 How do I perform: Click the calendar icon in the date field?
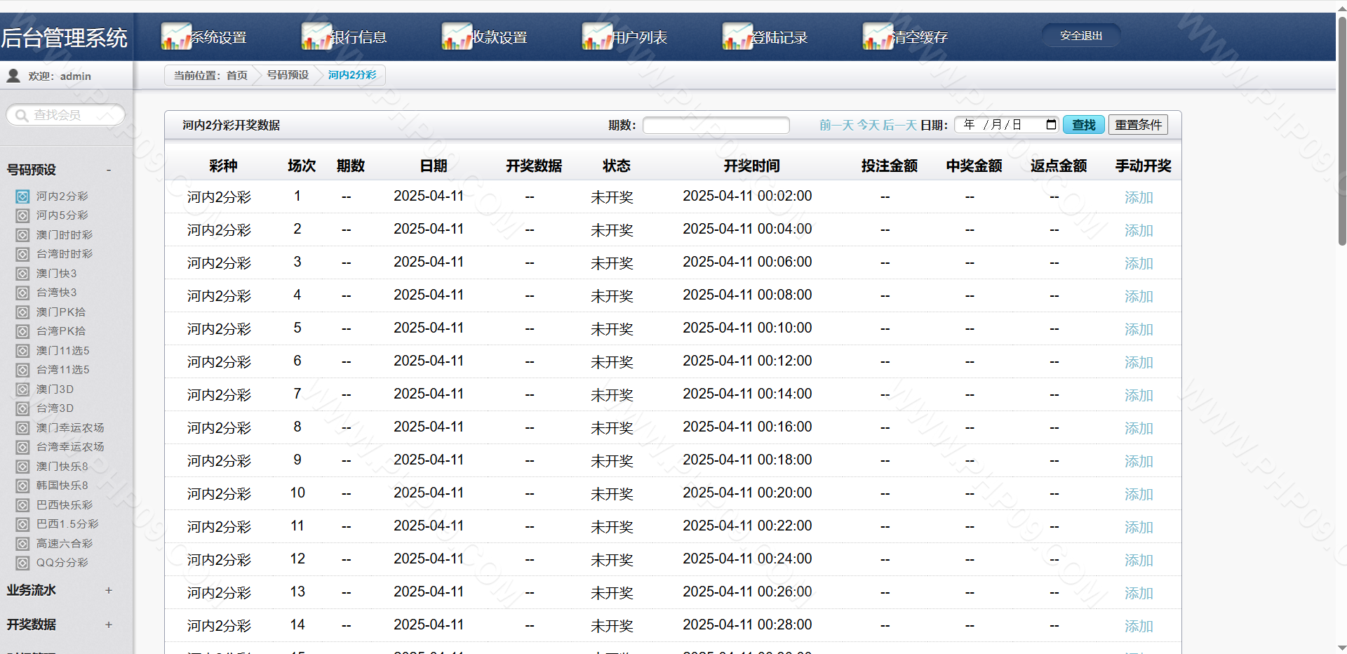[x=1050, y=125]
